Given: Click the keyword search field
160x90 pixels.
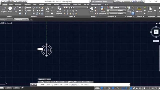Looking at the screenshot, I should (x=102, y=1).
